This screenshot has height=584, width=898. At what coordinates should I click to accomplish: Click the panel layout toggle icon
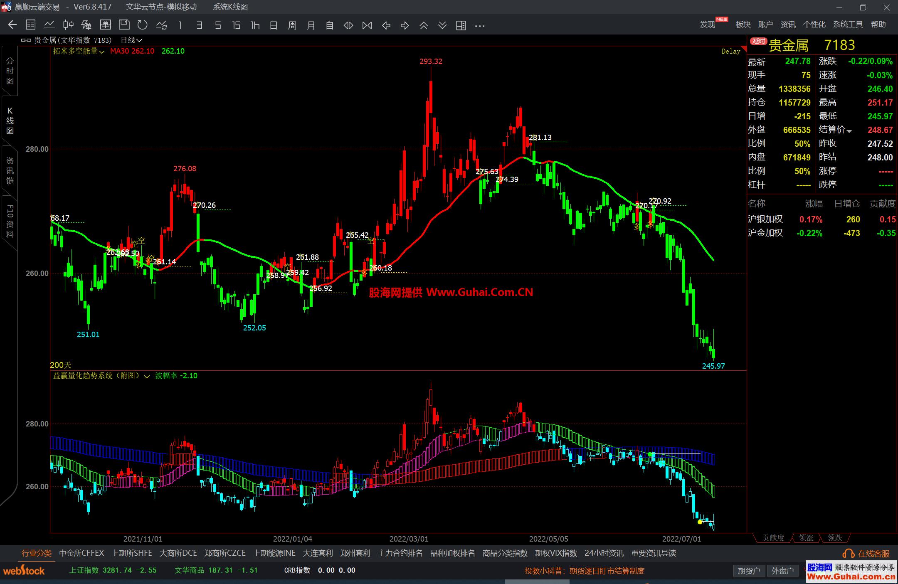pyautogui.click(x=461, y=25)
